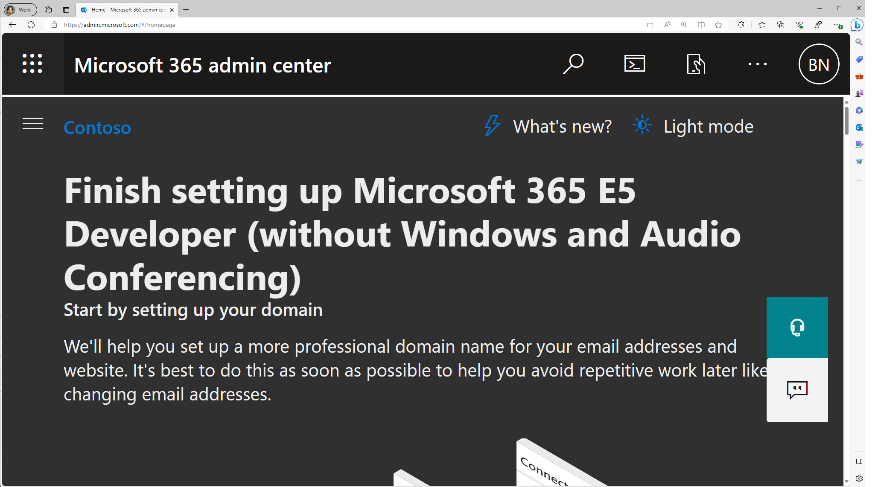Viewport: 881px width, 487px height.
Task: Select the Contoso organization name link
Action: point(99,127)
